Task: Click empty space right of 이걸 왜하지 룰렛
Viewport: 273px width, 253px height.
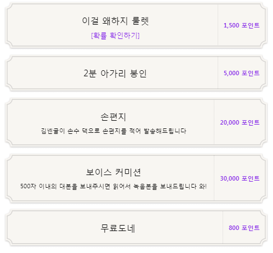Action: pyautogui.click(x=183, y=21)
